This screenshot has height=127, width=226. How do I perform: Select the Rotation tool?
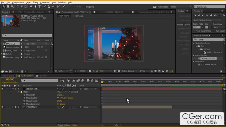click(17, 7)
